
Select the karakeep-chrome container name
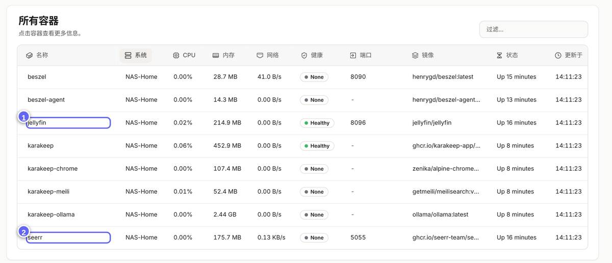[53, 169]
